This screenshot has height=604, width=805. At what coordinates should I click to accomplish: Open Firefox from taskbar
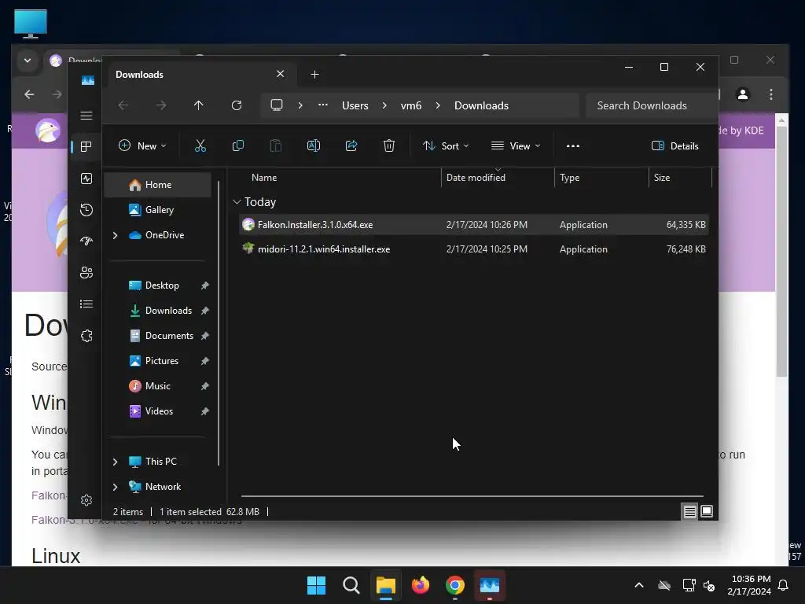click(421, 585)
